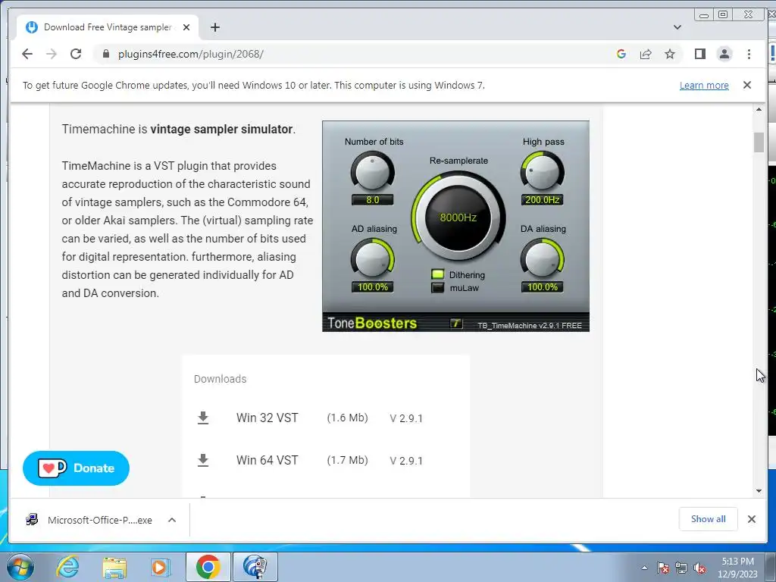776x582 pixels.
Task: Open the Google search icon in address bar
Action: pyautogui.click(x=621, y=54)
